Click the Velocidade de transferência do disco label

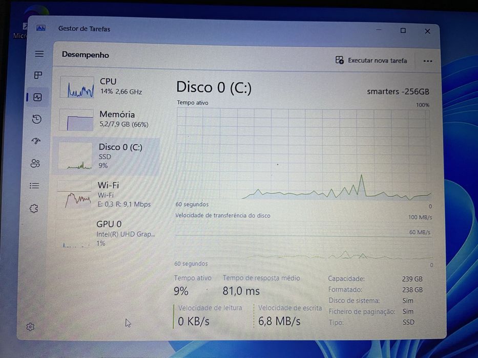[223, 215]
